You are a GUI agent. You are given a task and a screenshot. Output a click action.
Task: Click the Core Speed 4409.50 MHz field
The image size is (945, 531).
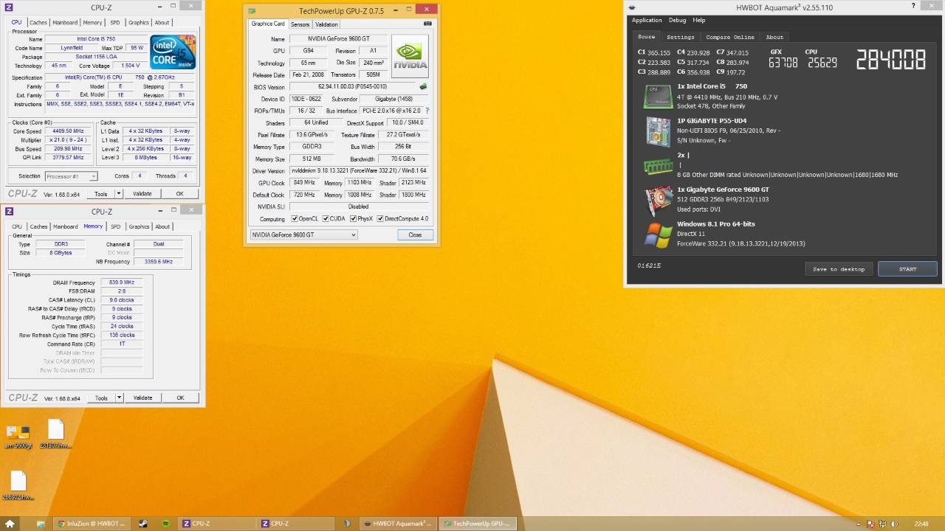67,131
